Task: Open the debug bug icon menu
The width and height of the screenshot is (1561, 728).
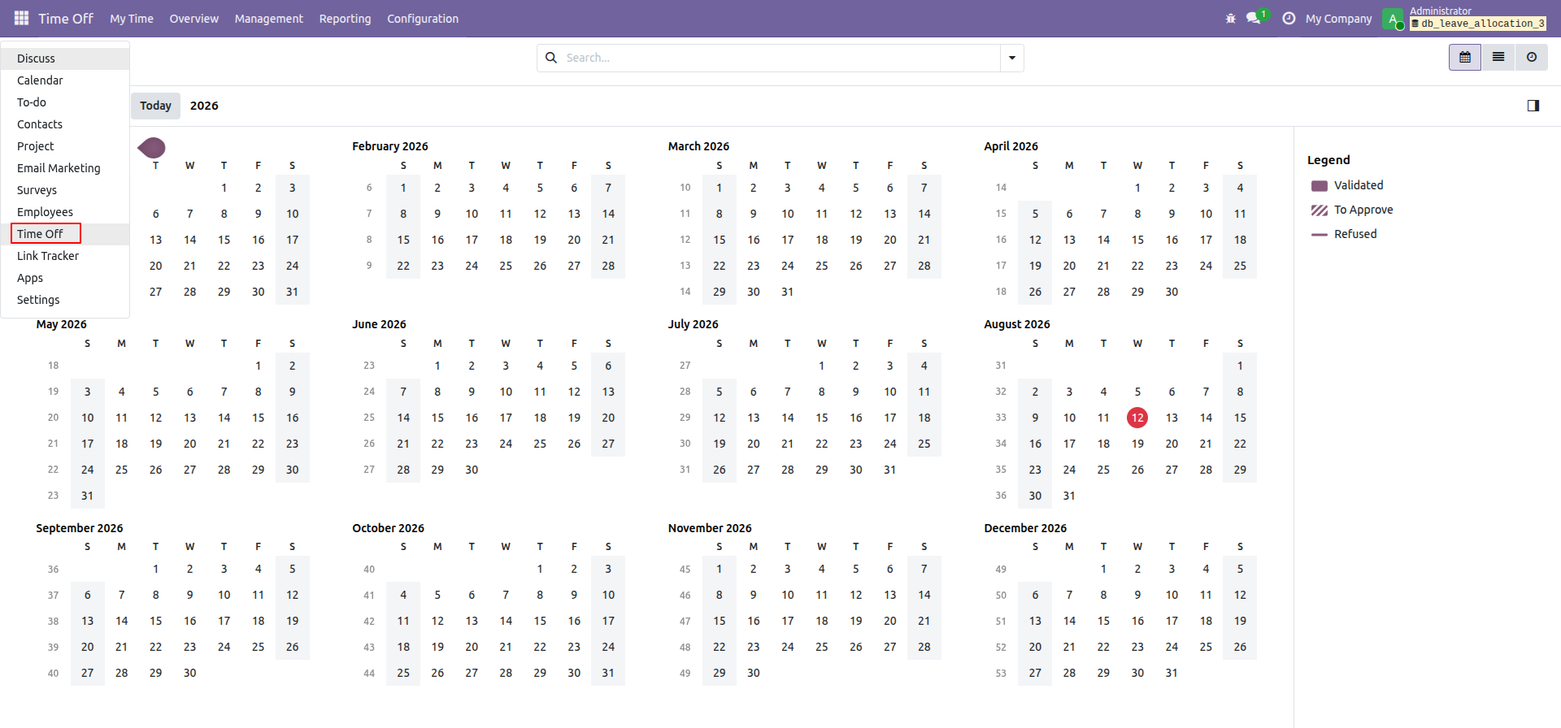Action: click(x=1230, y=18)
